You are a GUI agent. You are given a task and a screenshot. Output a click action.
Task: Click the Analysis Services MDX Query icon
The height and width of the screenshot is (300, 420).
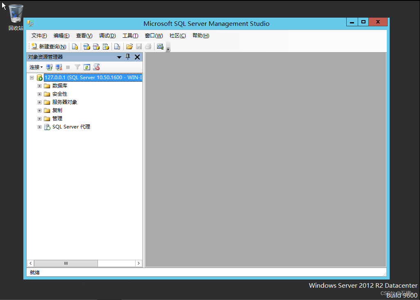click(86, 46)
